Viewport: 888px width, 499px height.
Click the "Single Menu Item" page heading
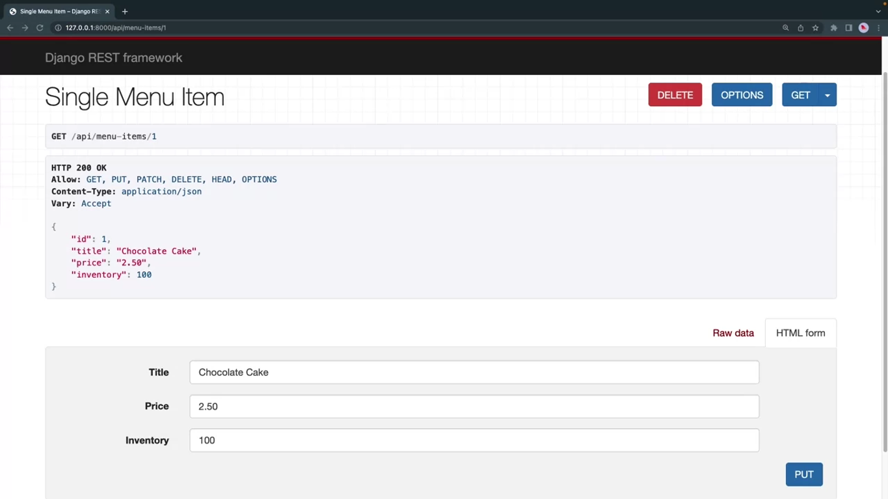135,97
